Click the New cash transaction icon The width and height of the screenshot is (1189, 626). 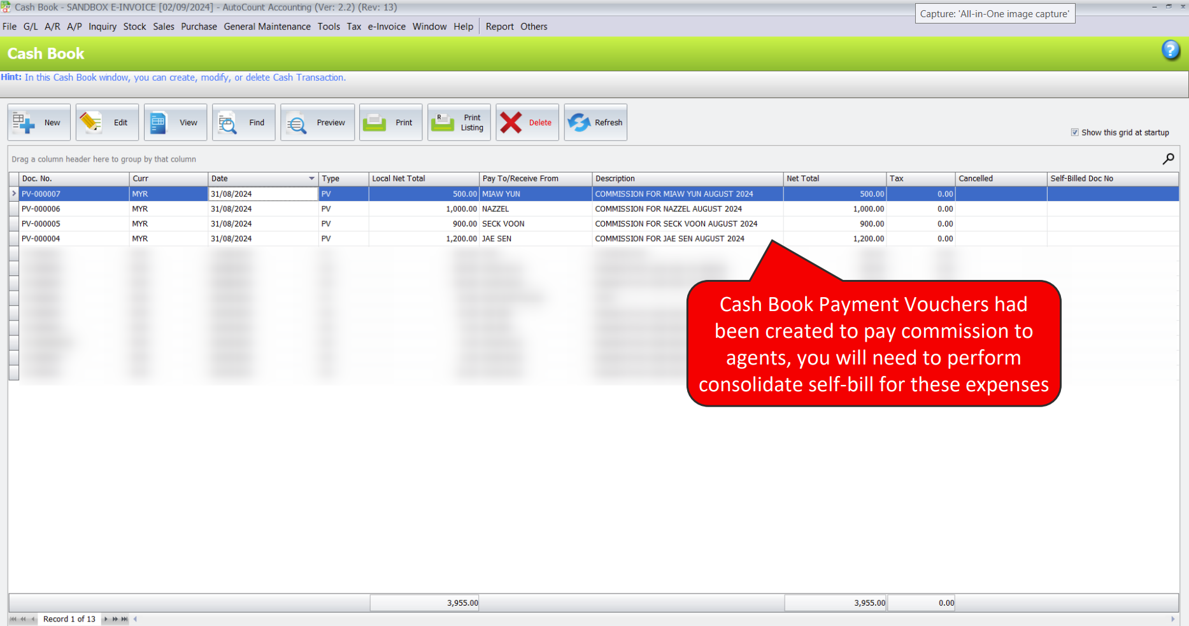[24, 123]
